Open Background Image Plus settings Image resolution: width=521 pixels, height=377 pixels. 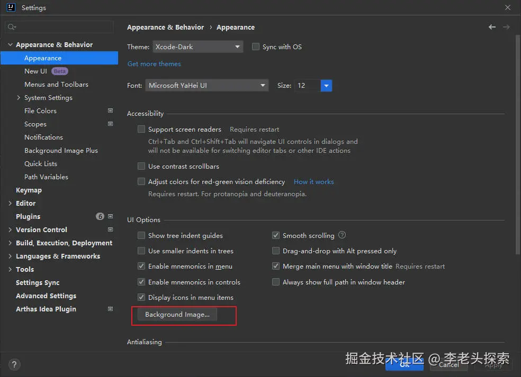point(61,151)
